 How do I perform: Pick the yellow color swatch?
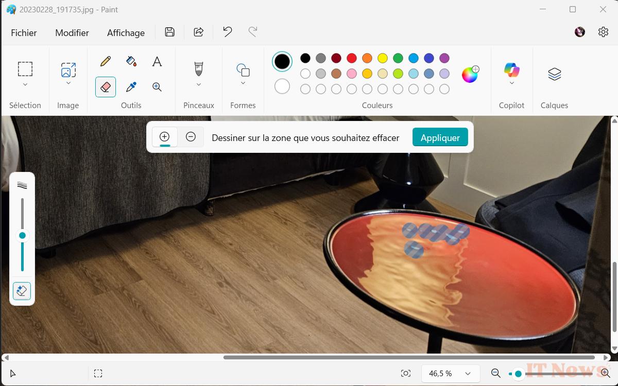pyautogui.click(x=383, y=58)
